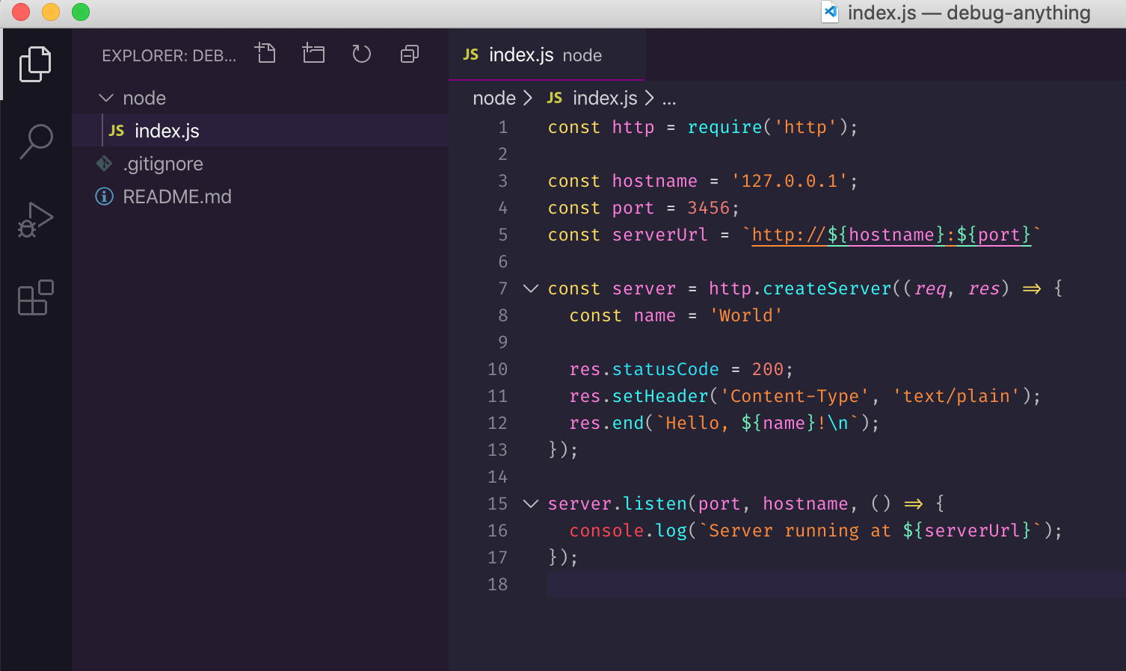Open the Extensions view
1126x671 pixels.
[x=35, y=298]
